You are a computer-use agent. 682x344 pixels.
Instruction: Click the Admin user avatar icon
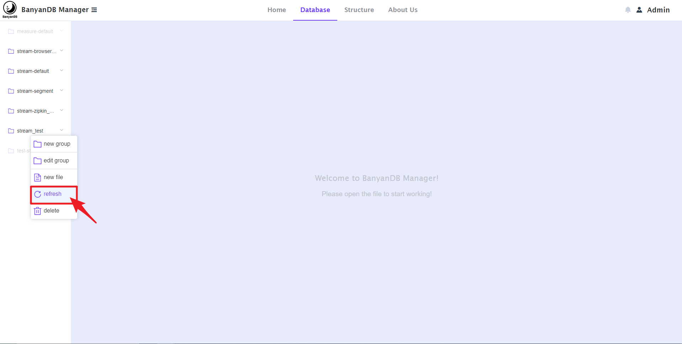click(639, 10)
